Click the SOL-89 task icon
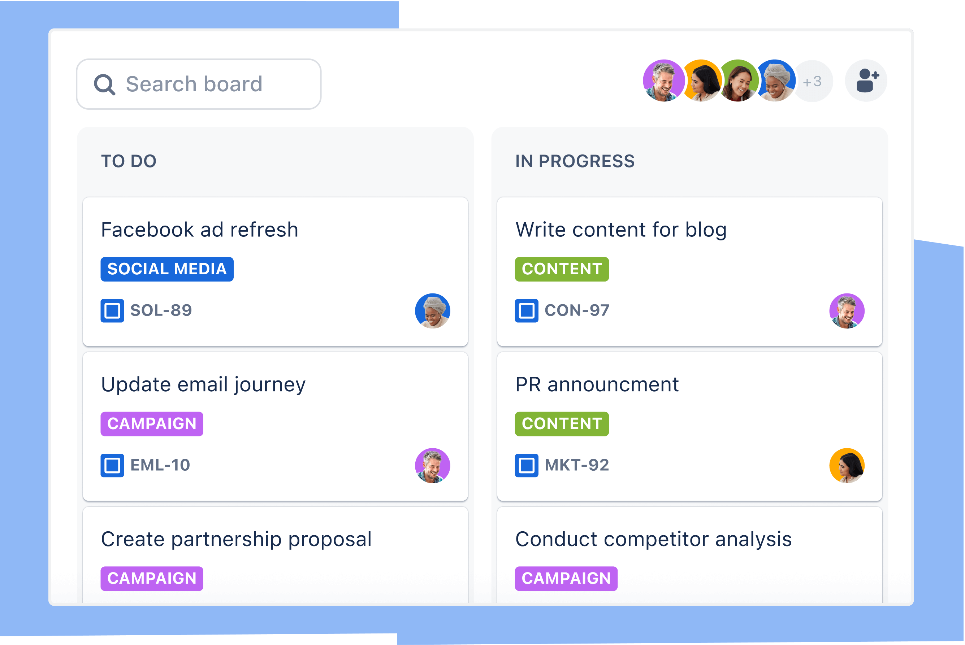The image size is (965, 645). [112, 310]
